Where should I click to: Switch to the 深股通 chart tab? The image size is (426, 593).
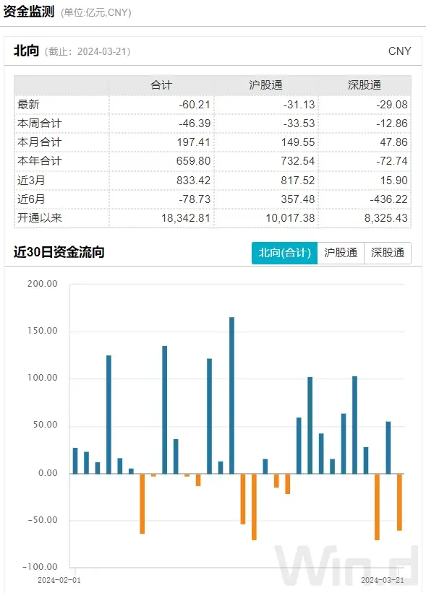coord(388,253)
